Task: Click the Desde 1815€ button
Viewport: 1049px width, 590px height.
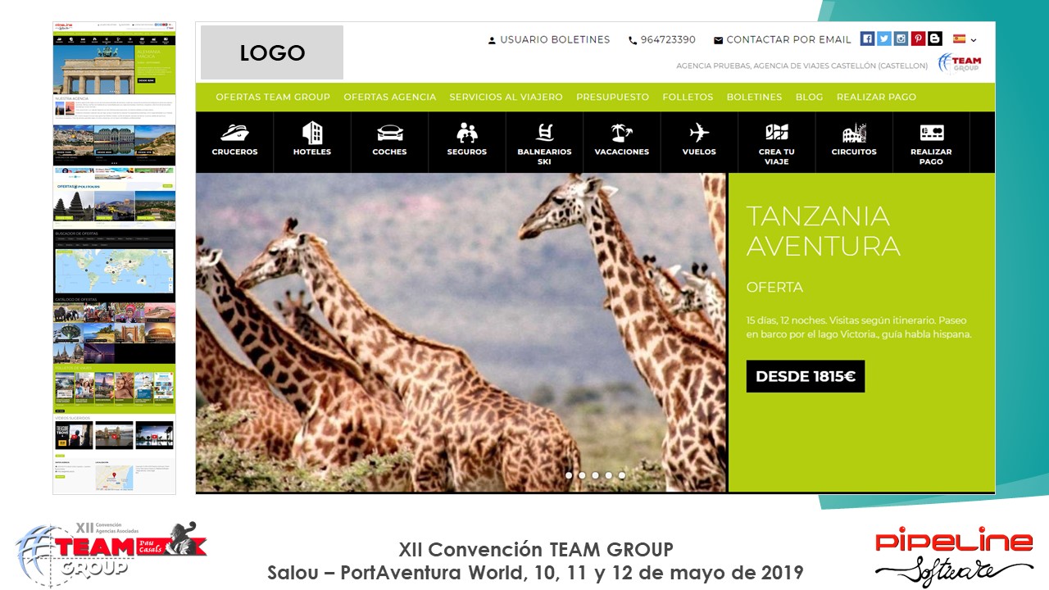Action: (806, 377)
